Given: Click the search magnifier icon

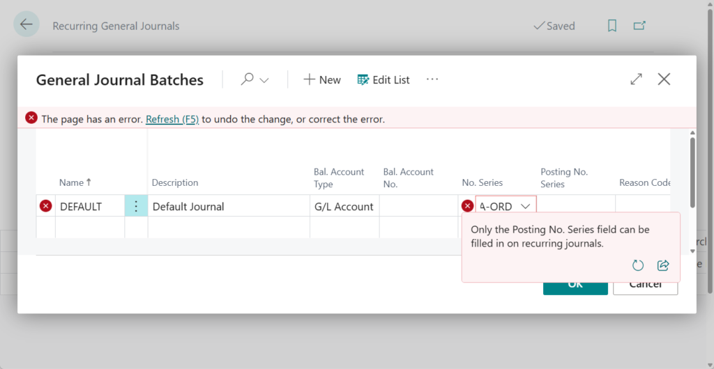Looking at the screenshot, I should point(248,79).
